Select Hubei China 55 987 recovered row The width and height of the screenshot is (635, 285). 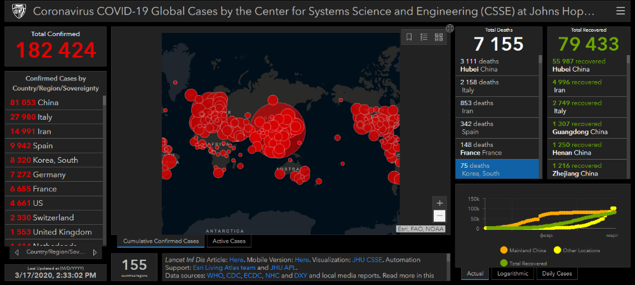587,65
